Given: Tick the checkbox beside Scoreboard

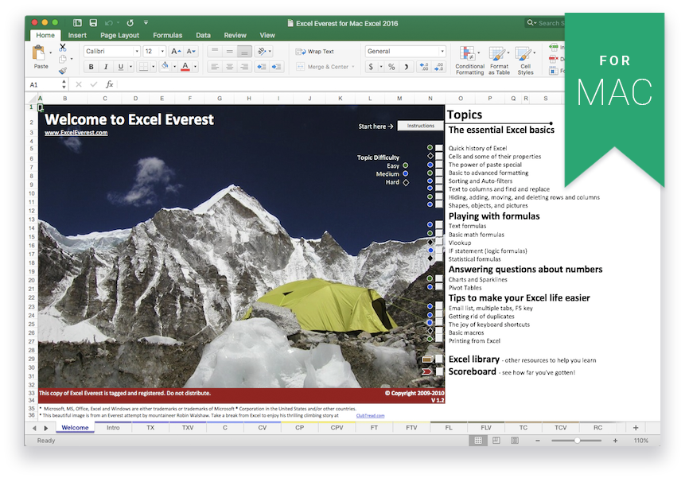Looking at the screenshot, I should [439, 371].
